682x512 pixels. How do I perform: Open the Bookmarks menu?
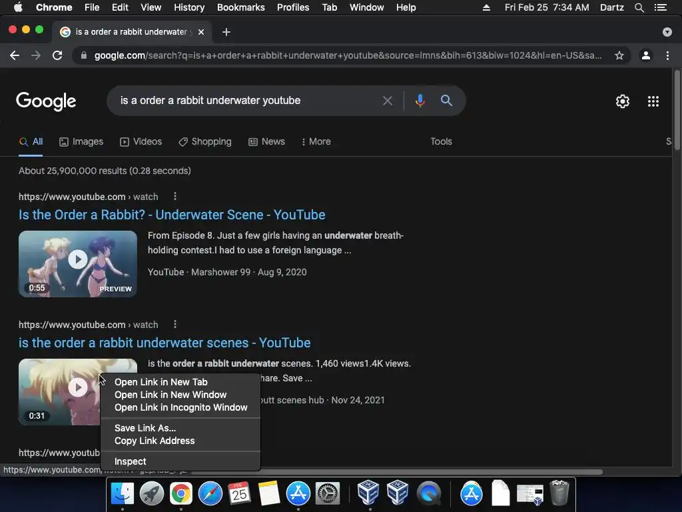tap(241, 7)
